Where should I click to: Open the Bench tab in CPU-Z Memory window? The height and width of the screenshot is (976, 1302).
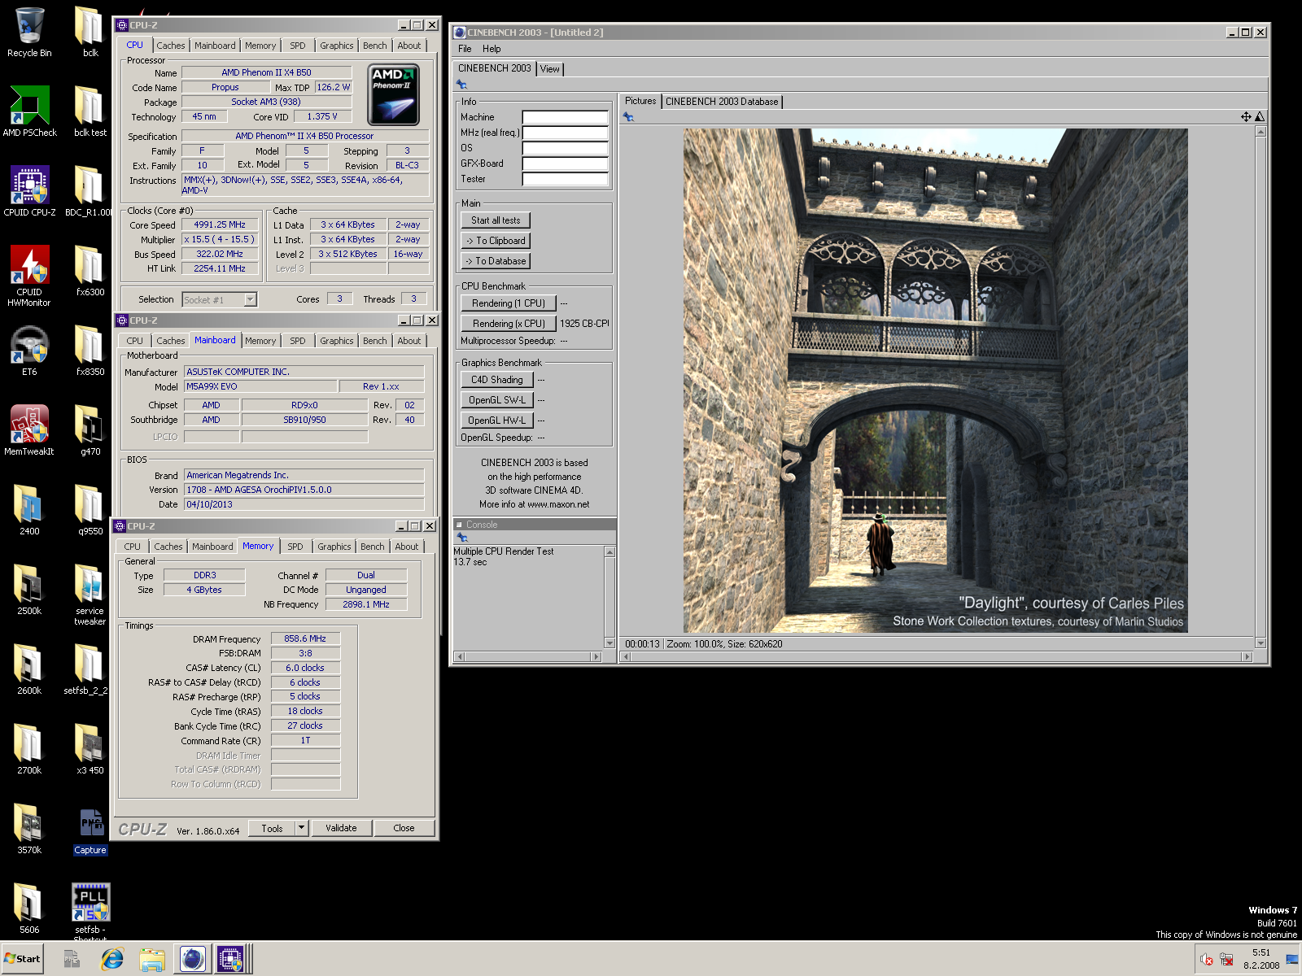tap(373, 547)
